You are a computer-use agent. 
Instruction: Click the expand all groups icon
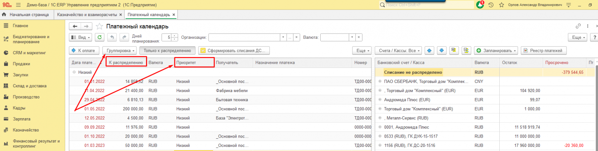[x=454, y=50]
